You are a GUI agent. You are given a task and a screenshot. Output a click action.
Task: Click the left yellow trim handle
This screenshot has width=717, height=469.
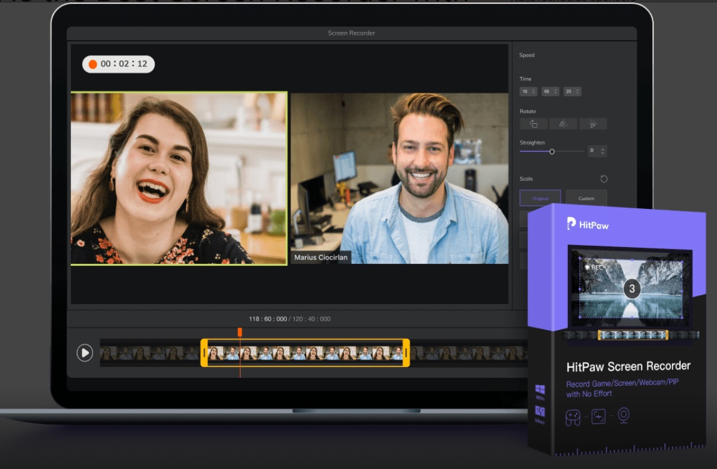pyautogui.click(x=204, y=353)
